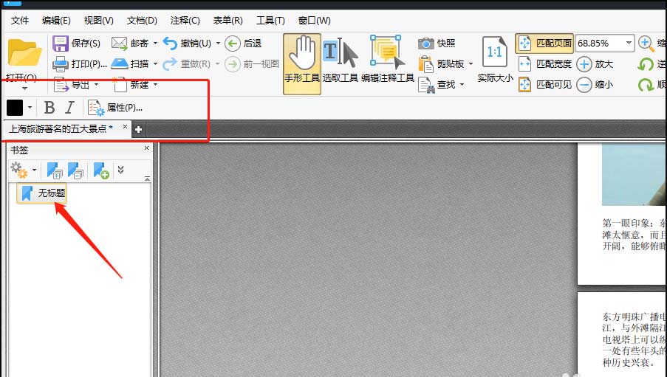The width and height of the screenshot is (667, 377).
Task: Add a new tab with plus button
Action: [138, 130]
